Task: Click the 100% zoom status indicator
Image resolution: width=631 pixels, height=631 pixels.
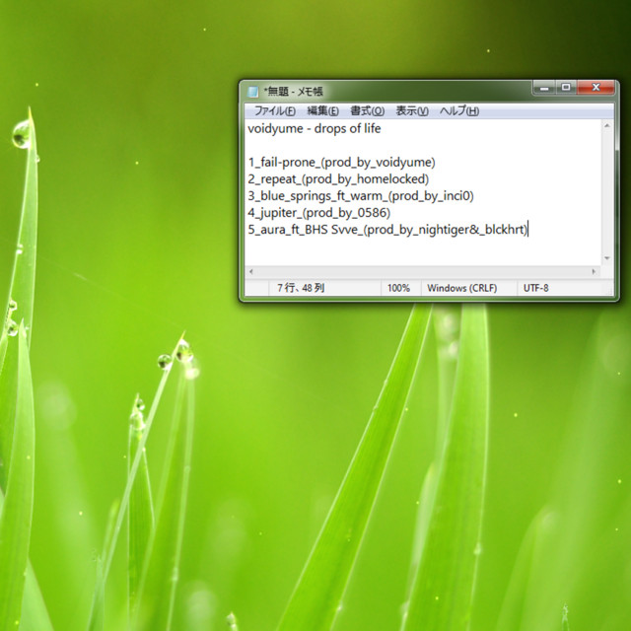Action: [x=398, y=288]
